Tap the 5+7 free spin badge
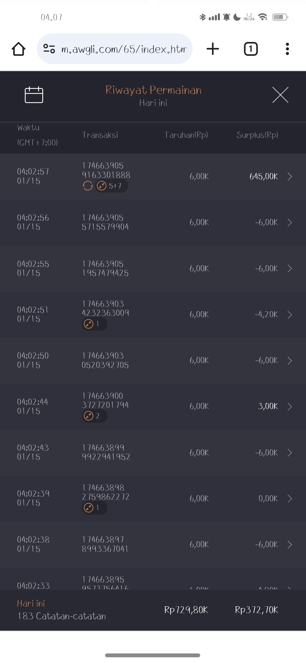The image size is (306, 663). [x=111, y=186]
